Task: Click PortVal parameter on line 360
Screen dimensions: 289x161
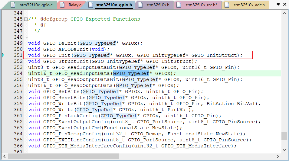Action: 178,110
